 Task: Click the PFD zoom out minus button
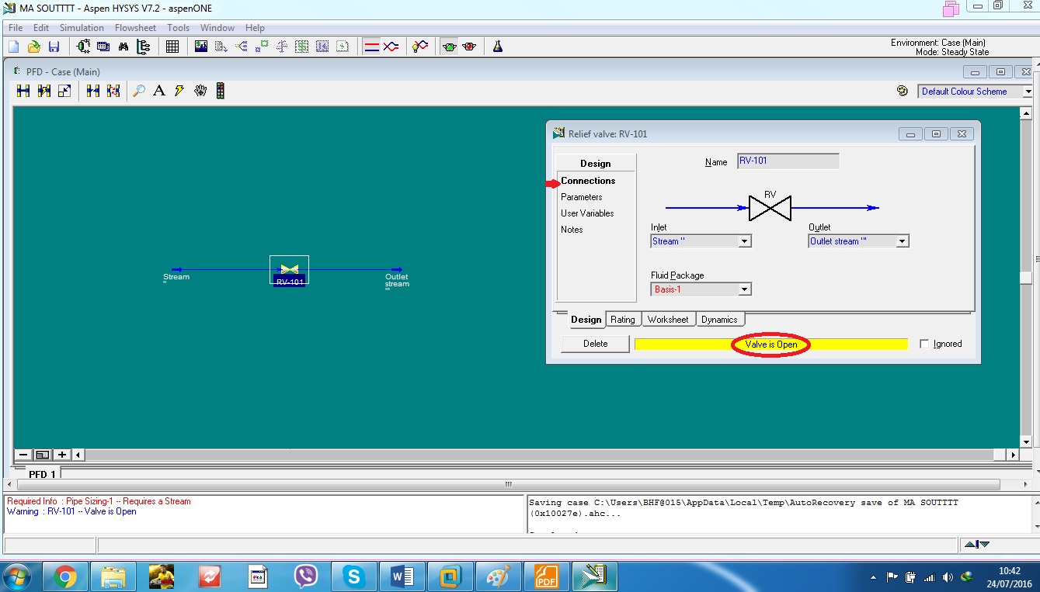23,455
